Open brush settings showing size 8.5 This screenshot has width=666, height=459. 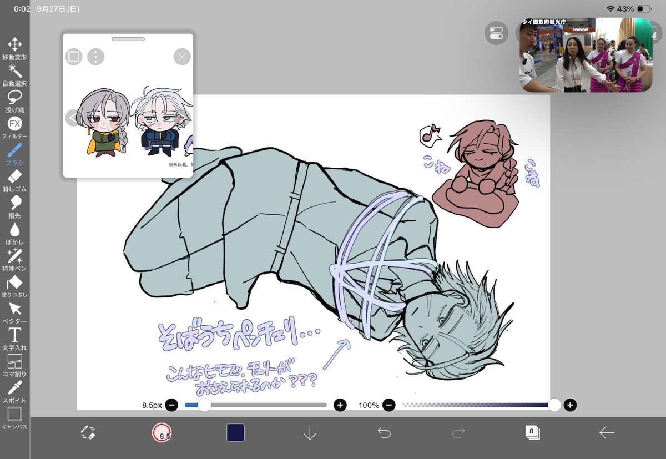(x=162, y=433)
